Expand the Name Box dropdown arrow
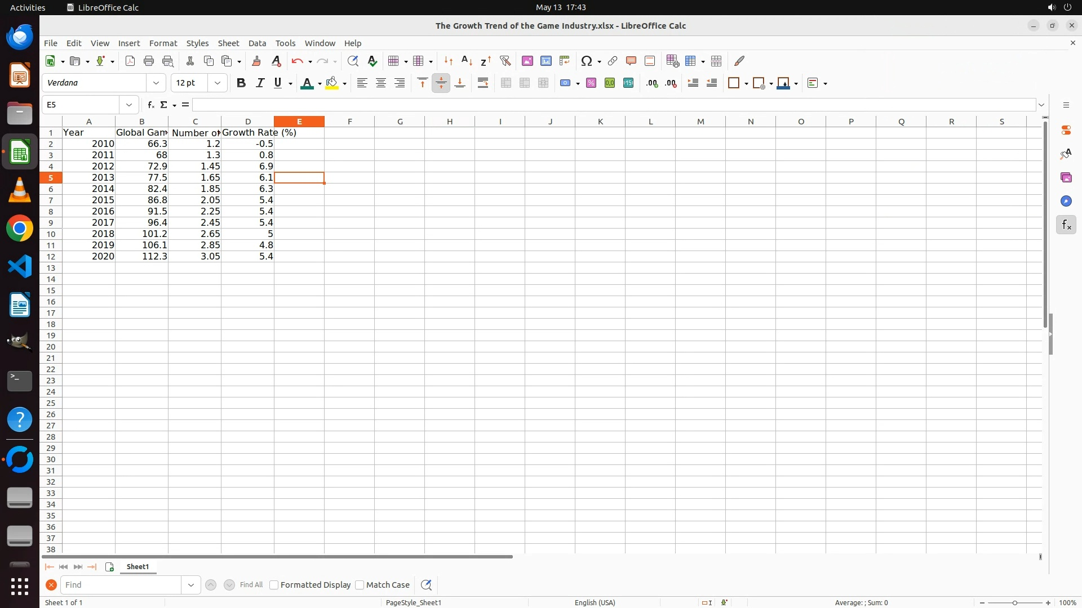This screenshot has height=608, width=1082. tap(129, 105)
